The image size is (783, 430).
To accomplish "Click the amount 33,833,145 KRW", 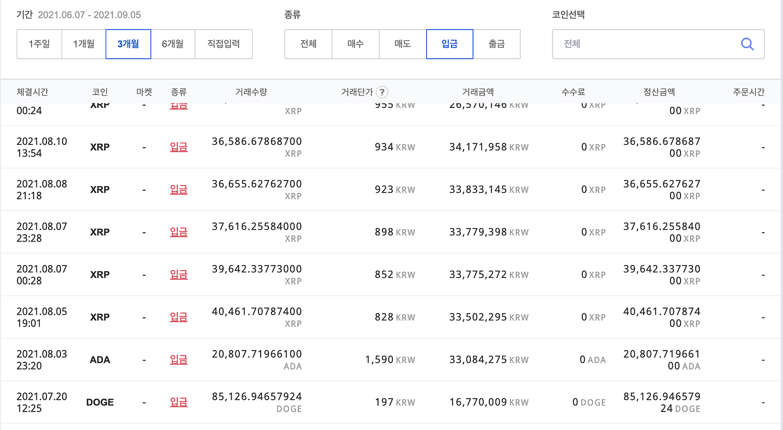I will click(x=489, y=190).
